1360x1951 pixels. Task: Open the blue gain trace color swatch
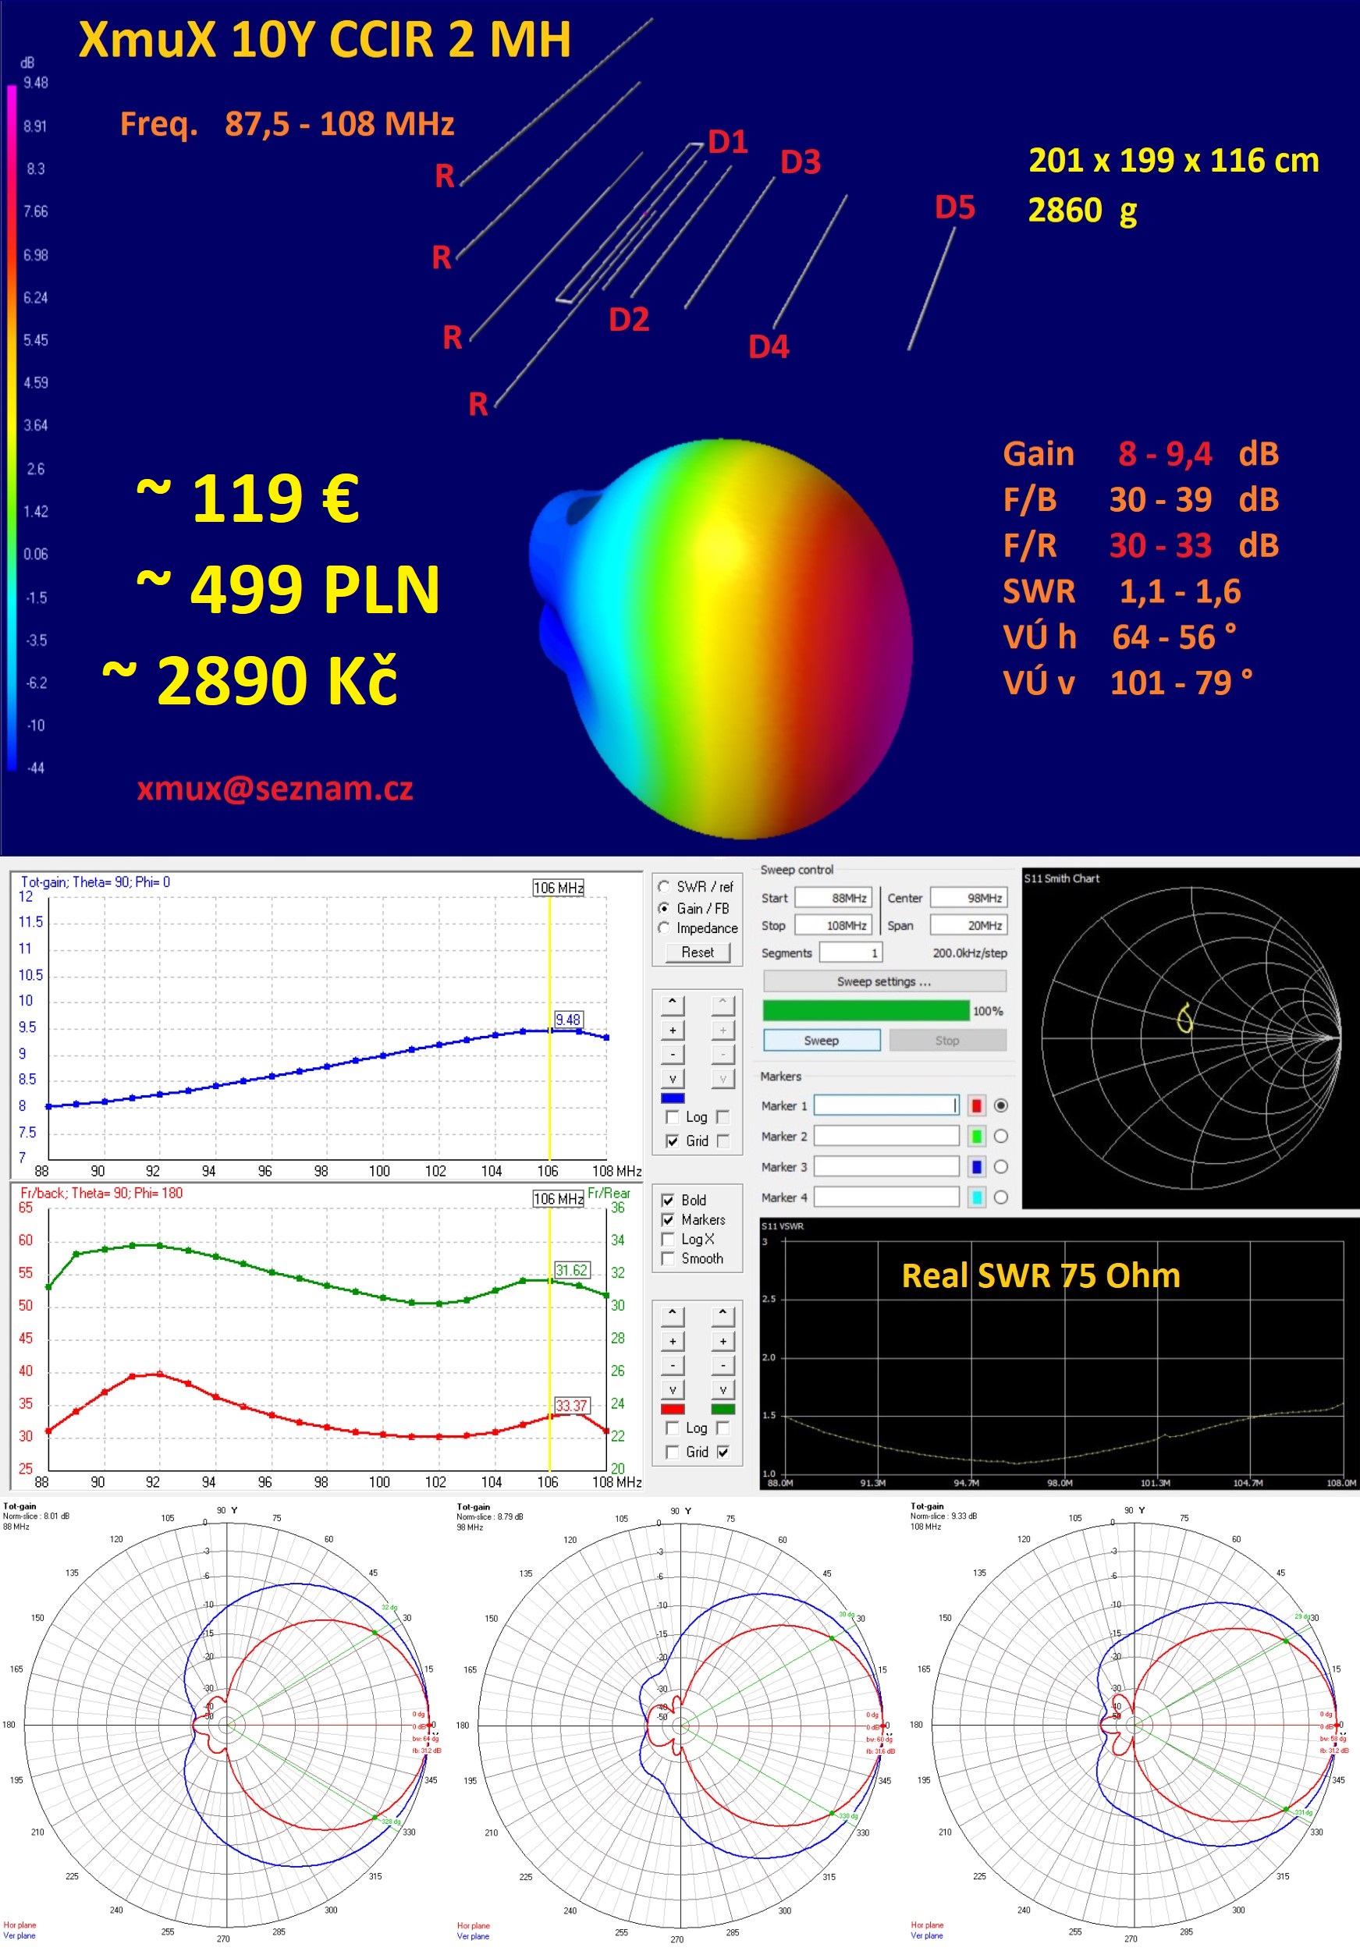673,1098
